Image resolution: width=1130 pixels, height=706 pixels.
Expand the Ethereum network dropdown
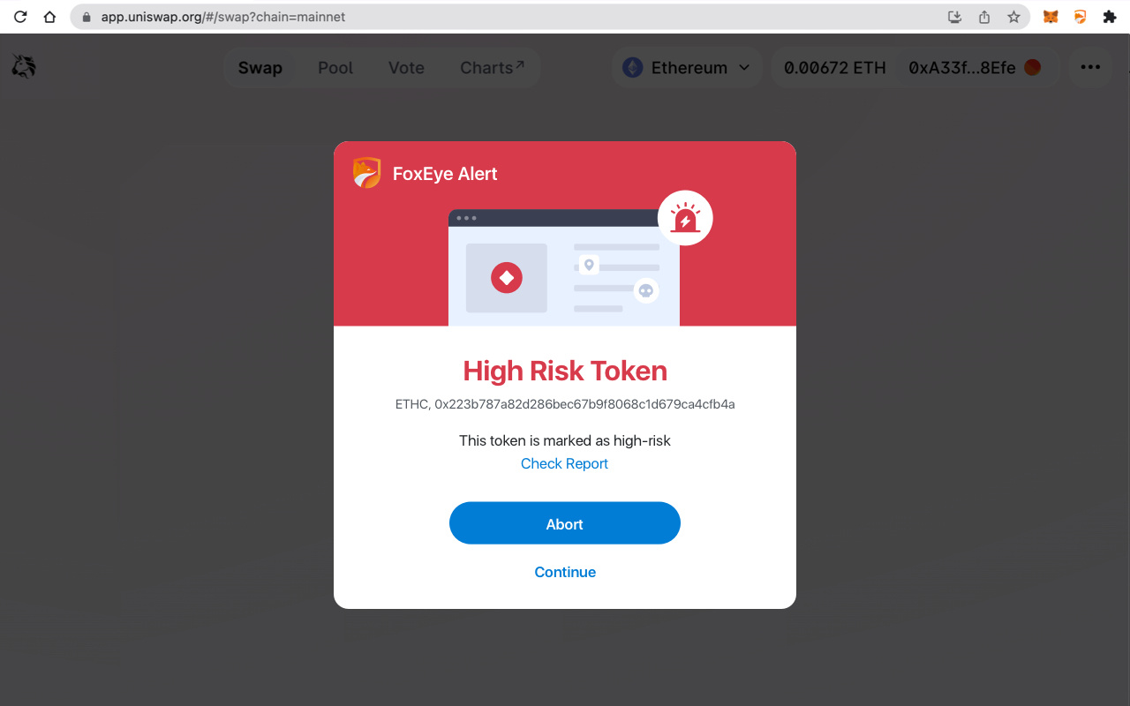point(687,68)
